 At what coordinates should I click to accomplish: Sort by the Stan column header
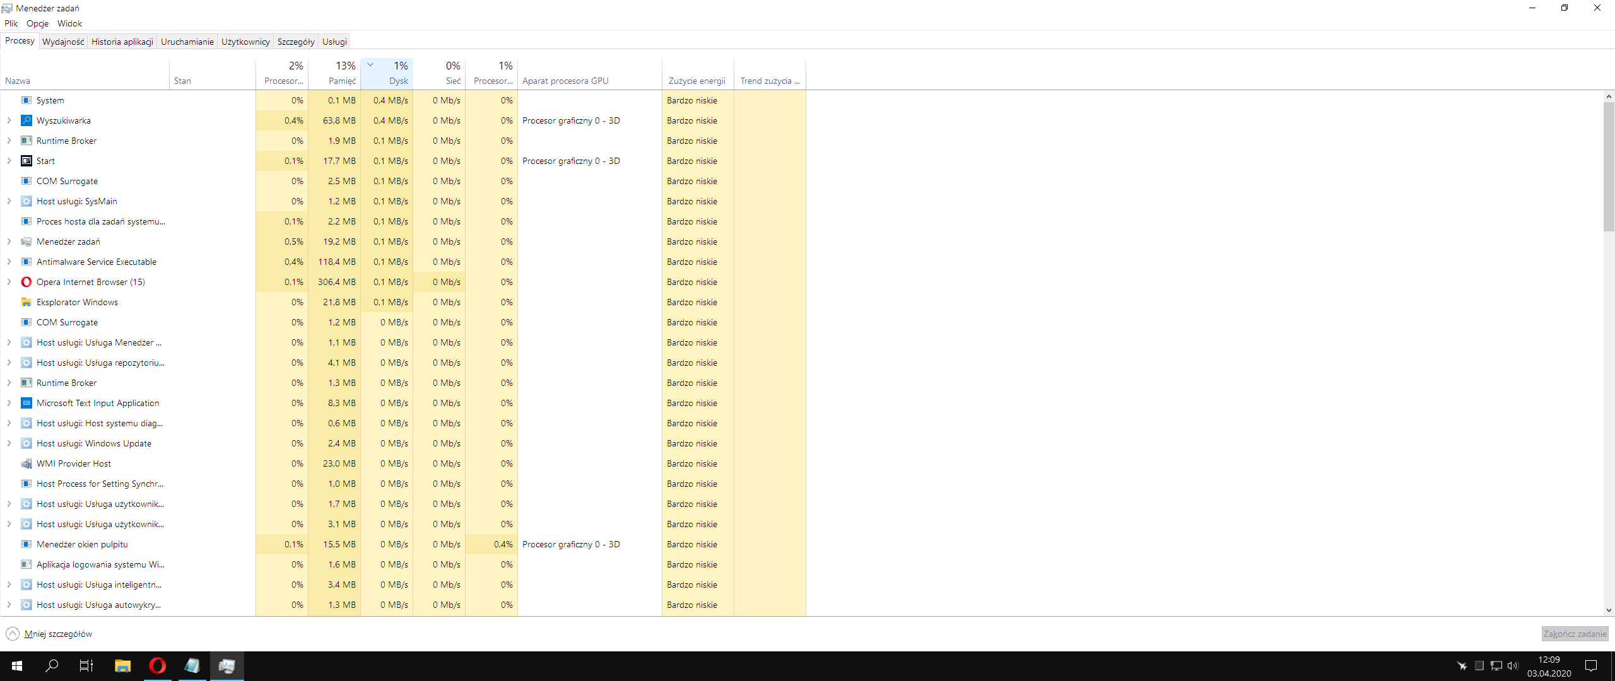click(x=213, y=74)
